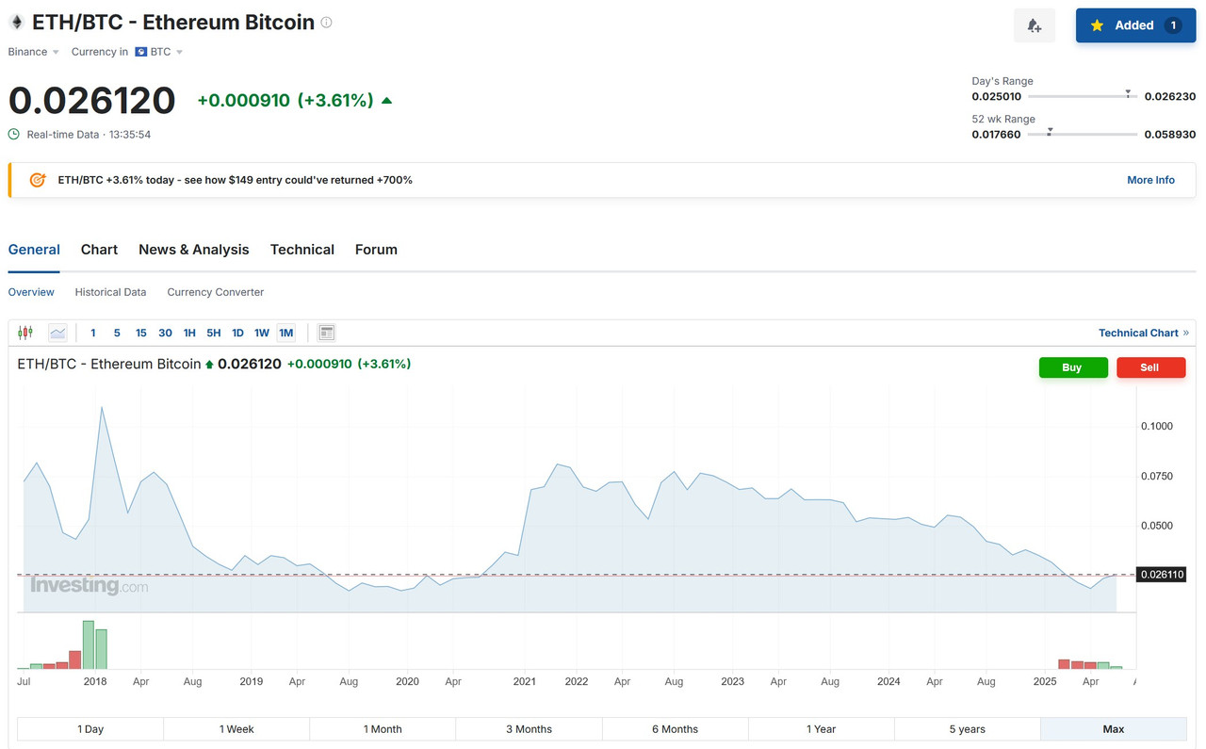Click the 52 wk Range slider marker
The height and width of the screenshot is (749, 1206).
pos(1050,131)
